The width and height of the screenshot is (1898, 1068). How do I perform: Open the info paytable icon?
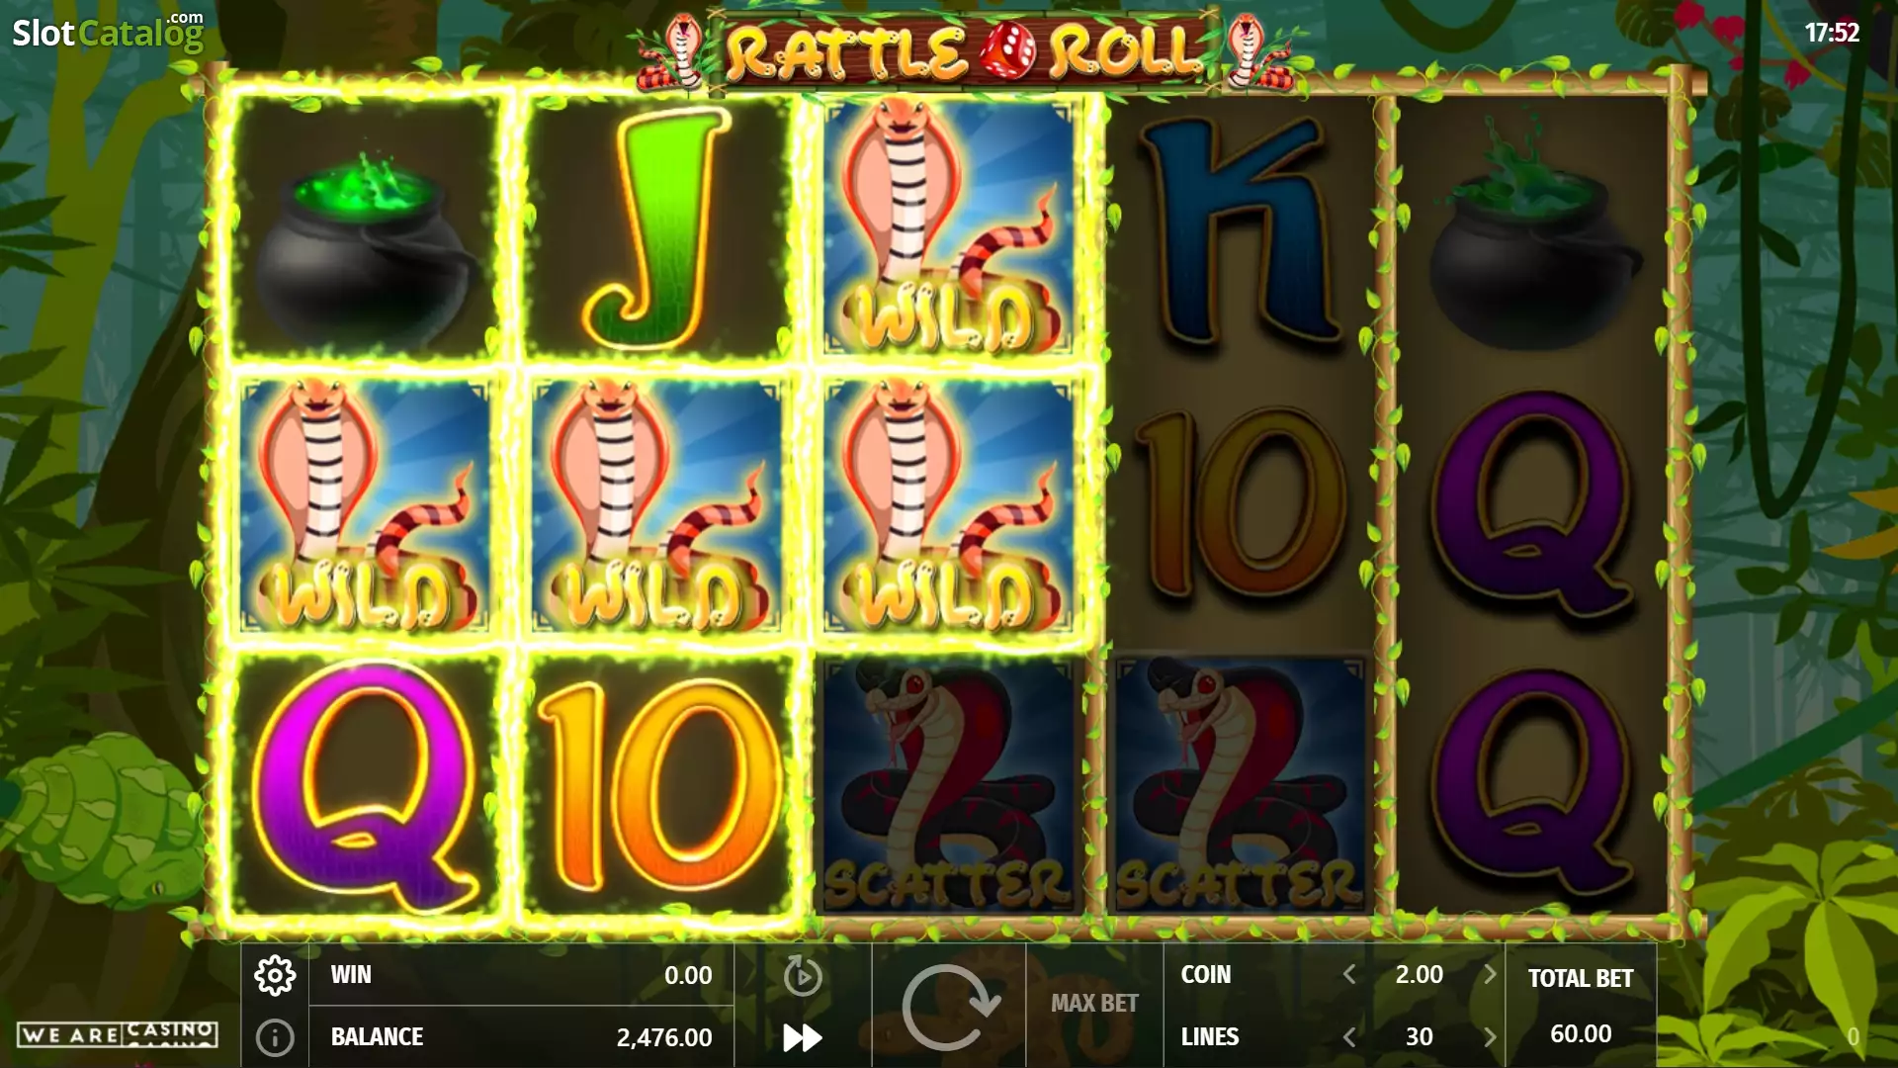tap(275, 1037)
